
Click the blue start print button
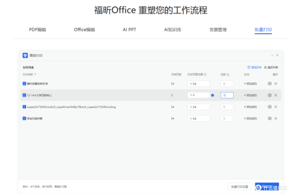click(x=267, y=187)
